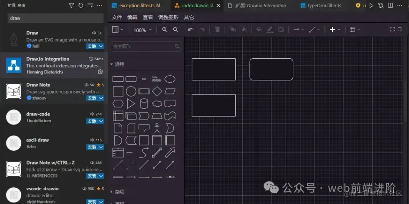Install the ascii-draw extension
Image resolution: width=409 pixels, height=204 pixels.
(x=92, y=147)
